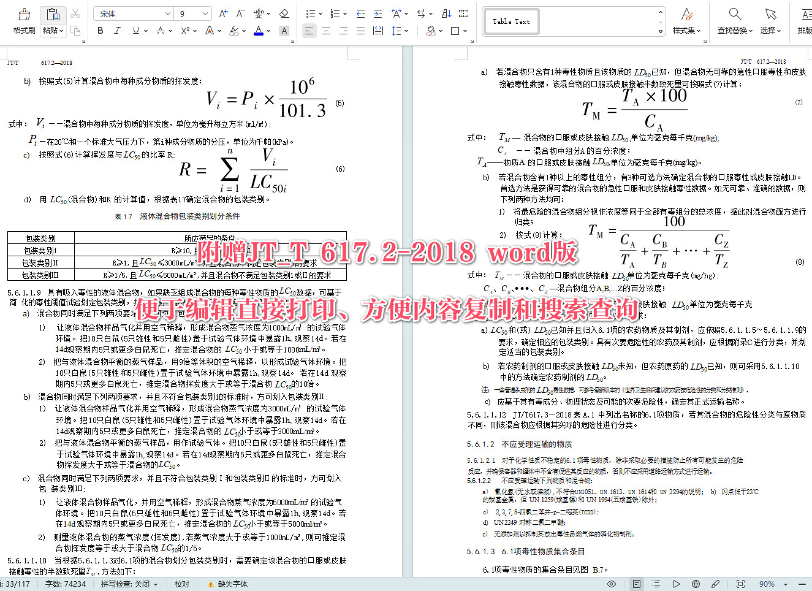
Task: Toggle italic formatting
Action: tap(118, 30)
